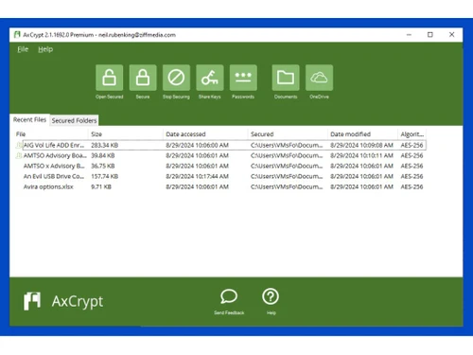
Task: Minimize the AxCrypt window
Action: tap(409, 35)
